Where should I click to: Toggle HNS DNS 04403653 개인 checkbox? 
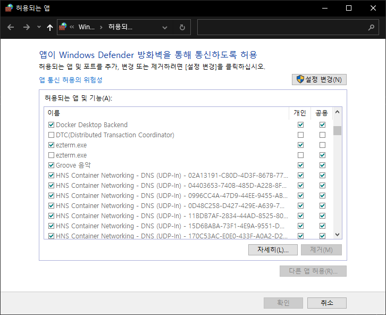coord(300,186)
